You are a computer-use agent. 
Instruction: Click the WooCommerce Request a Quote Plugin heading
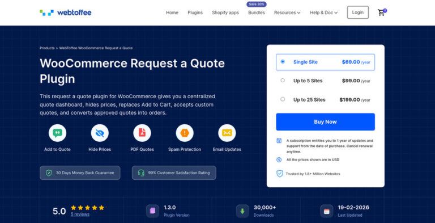point(132,71)
